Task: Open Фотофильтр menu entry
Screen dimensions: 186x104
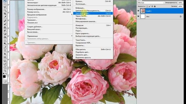Action: 93,19
